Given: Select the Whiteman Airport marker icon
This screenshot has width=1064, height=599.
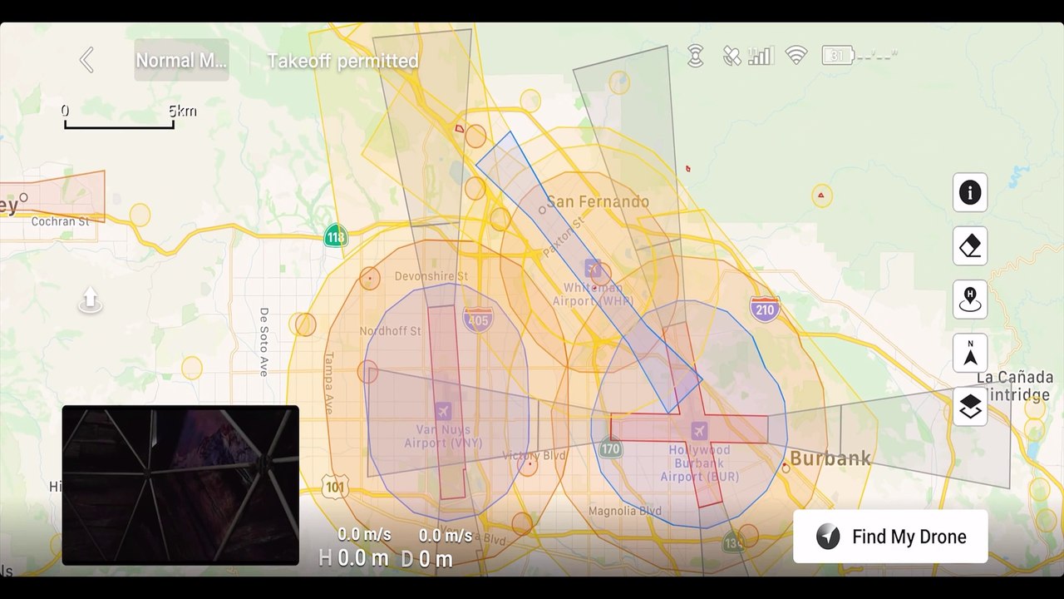Looking at the screenshot, I should [593, 268].
